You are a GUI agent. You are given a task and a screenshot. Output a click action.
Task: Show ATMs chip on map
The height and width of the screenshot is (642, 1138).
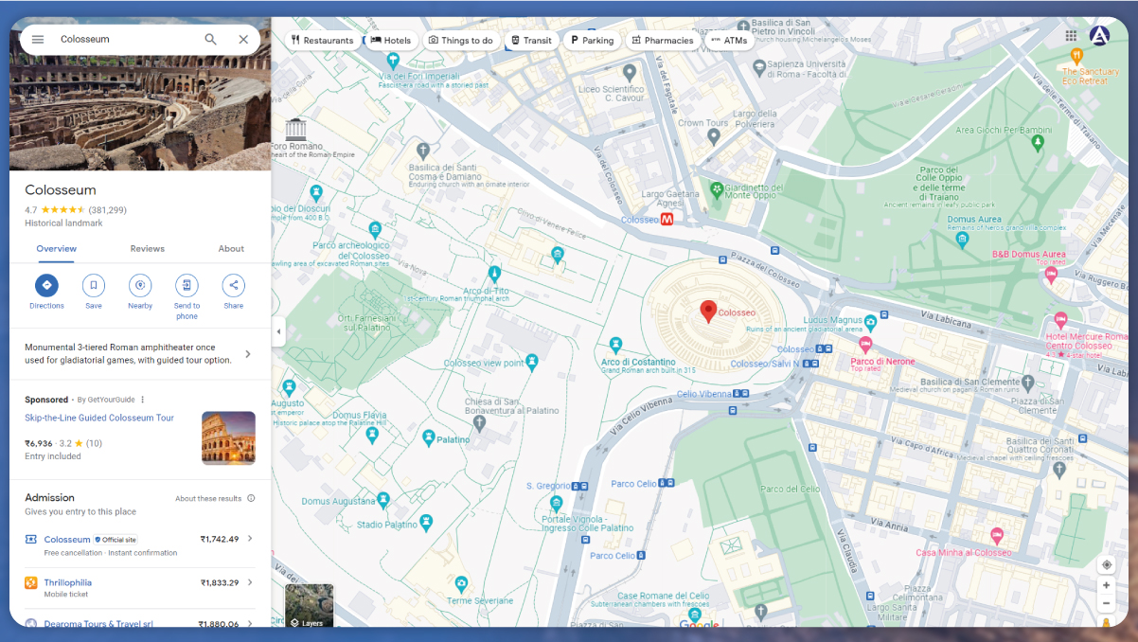(x=729, y=41)
